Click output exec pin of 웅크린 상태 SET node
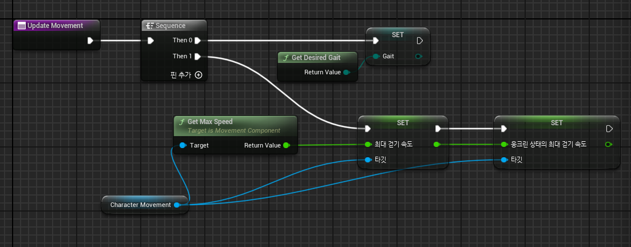 click(x=609, y=129)
